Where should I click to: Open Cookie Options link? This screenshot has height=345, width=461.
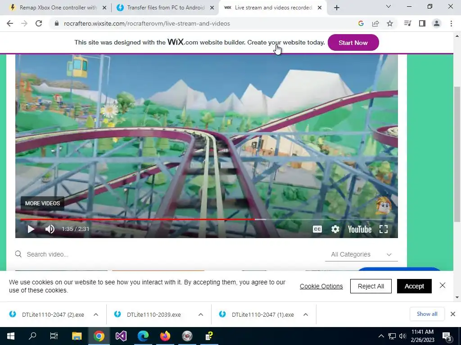pyautogui.click(x=321, y=286)
